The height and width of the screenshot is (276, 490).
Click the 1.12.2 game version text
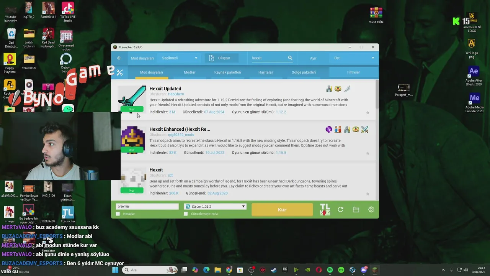coord(281,112)
